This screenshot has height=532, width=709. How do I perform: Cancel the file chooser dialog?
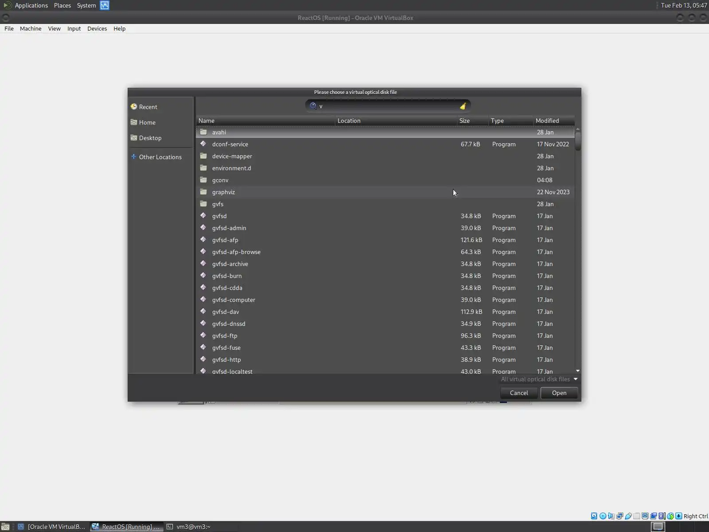tap(519, 393)
